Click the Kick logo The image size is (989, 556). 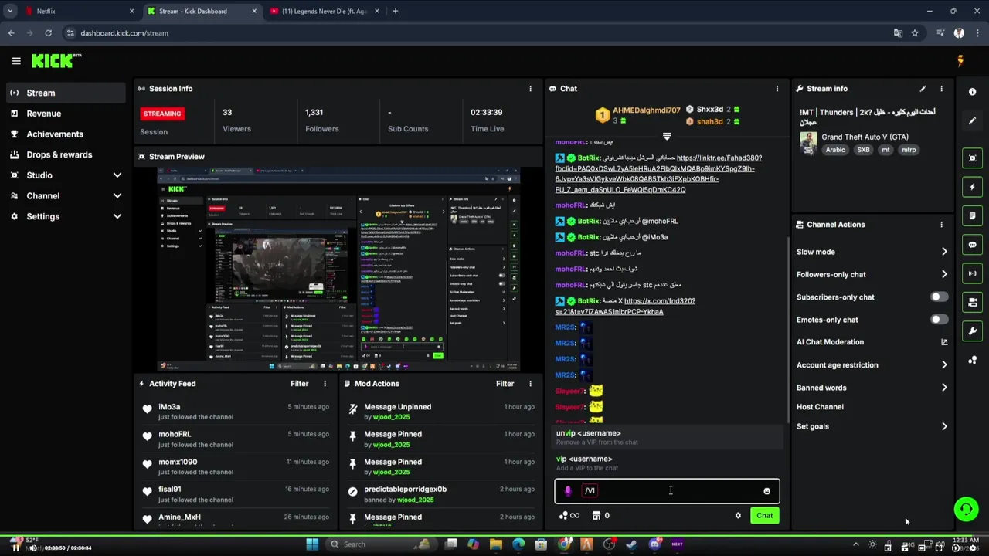[56, 61]
